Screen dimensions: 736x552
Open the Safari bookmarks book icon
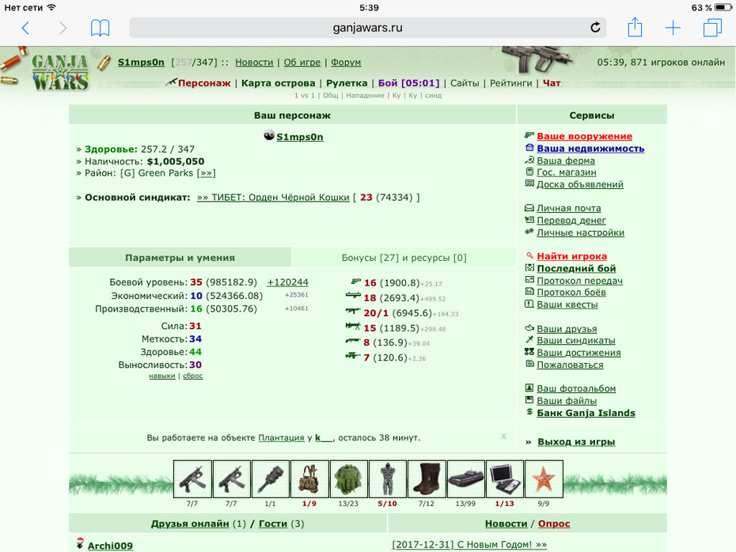pos(100,28)
